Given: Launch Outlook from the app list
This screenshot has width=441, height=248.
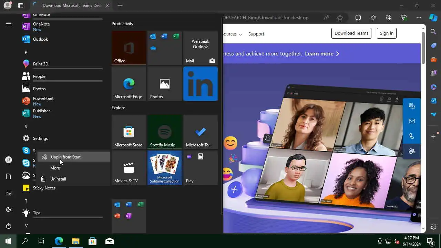Looking at the screenshot, I should pyautogui.click(x=62, y=39).
